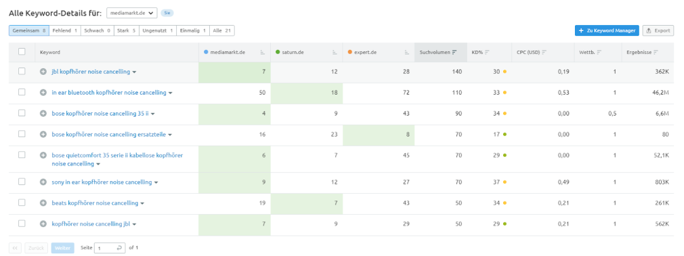Viewport: 684px width, 256px height.
Task: Expand details with plus icon for jbl kopfhörer noise cancelling
Action: [x=43, y=72]
